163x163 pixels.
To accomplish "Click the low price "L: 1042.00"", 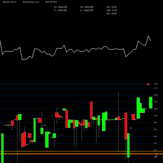I will 87,10.
